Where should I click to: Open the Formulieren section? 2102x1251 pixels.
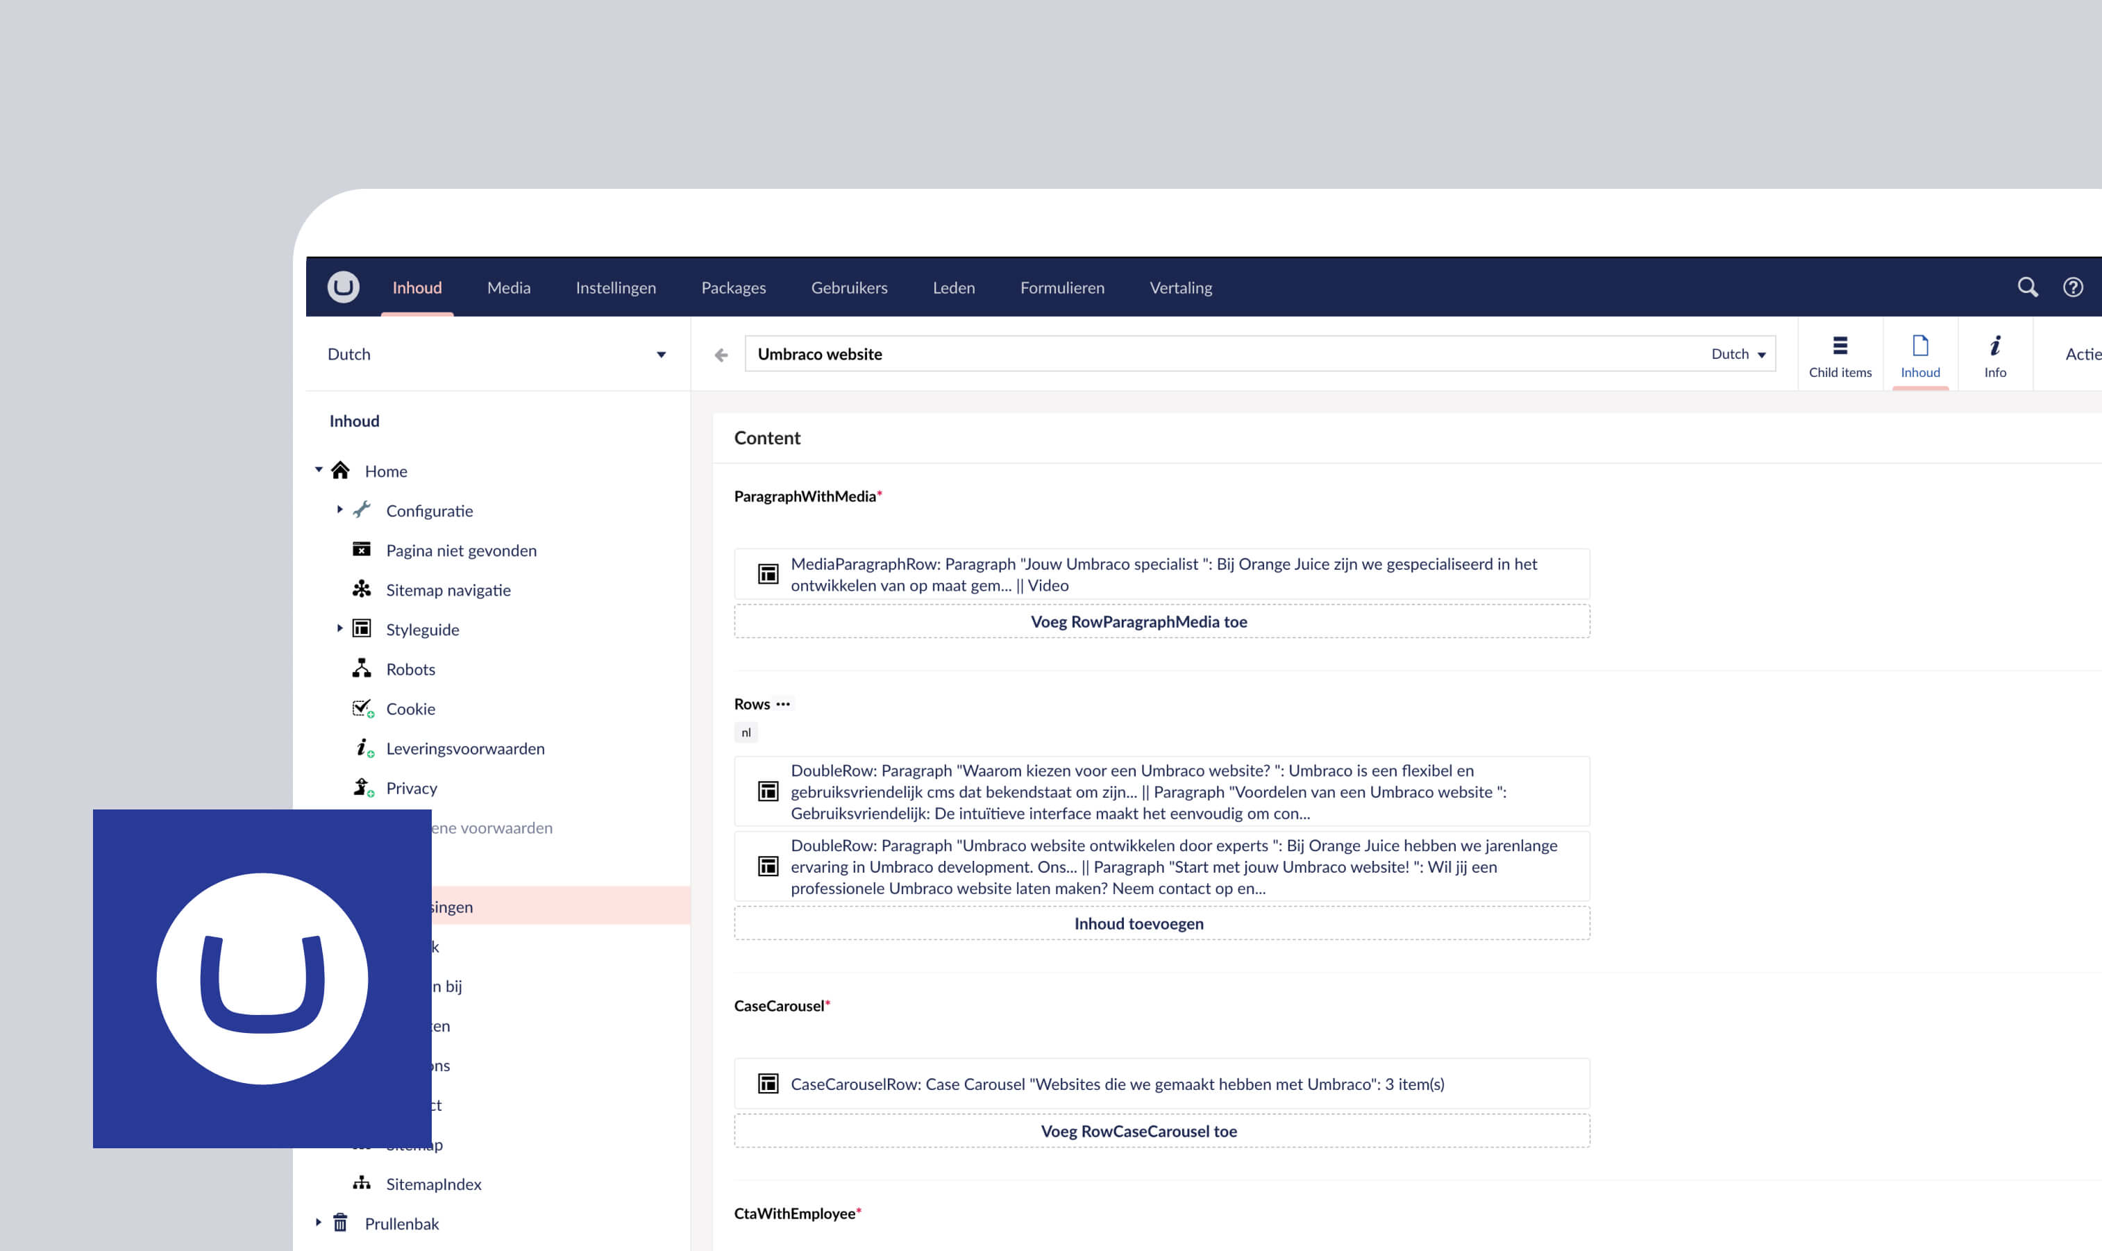1061,287
